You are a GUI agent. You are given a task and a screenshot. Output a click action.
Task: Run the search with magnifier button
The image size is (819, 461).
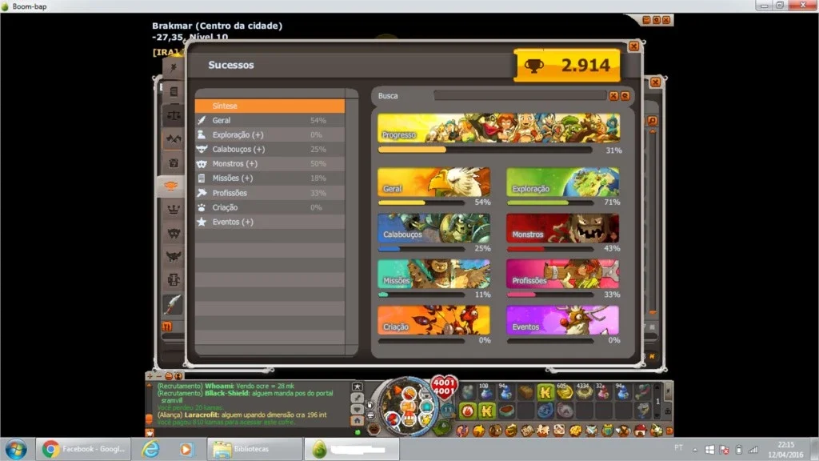(625, 96)
